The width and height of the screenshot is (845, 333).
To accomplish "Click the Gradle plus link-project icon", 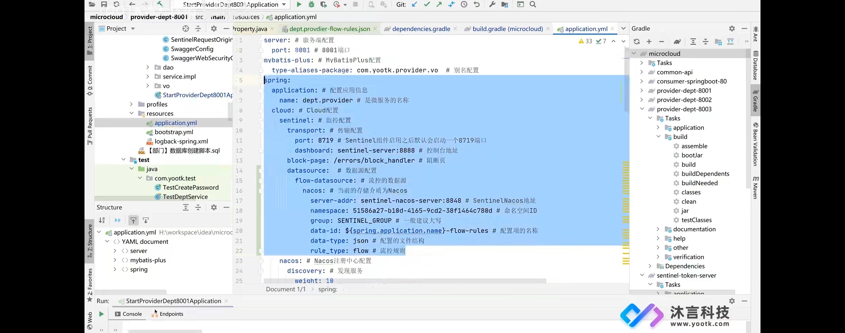I will 649,42.
